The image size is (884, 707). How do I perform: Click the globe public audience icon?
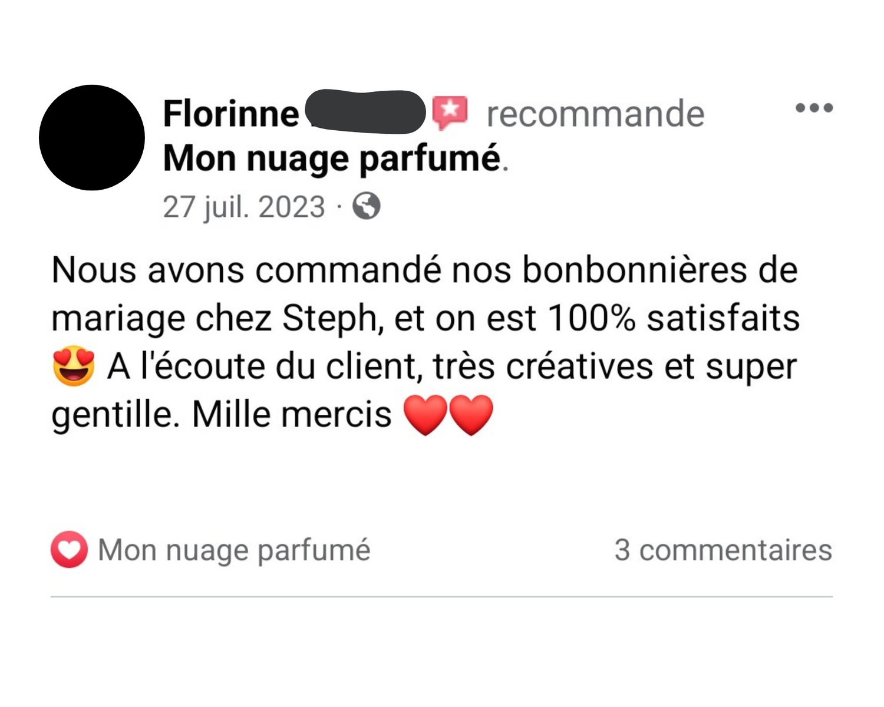(366, 206)
